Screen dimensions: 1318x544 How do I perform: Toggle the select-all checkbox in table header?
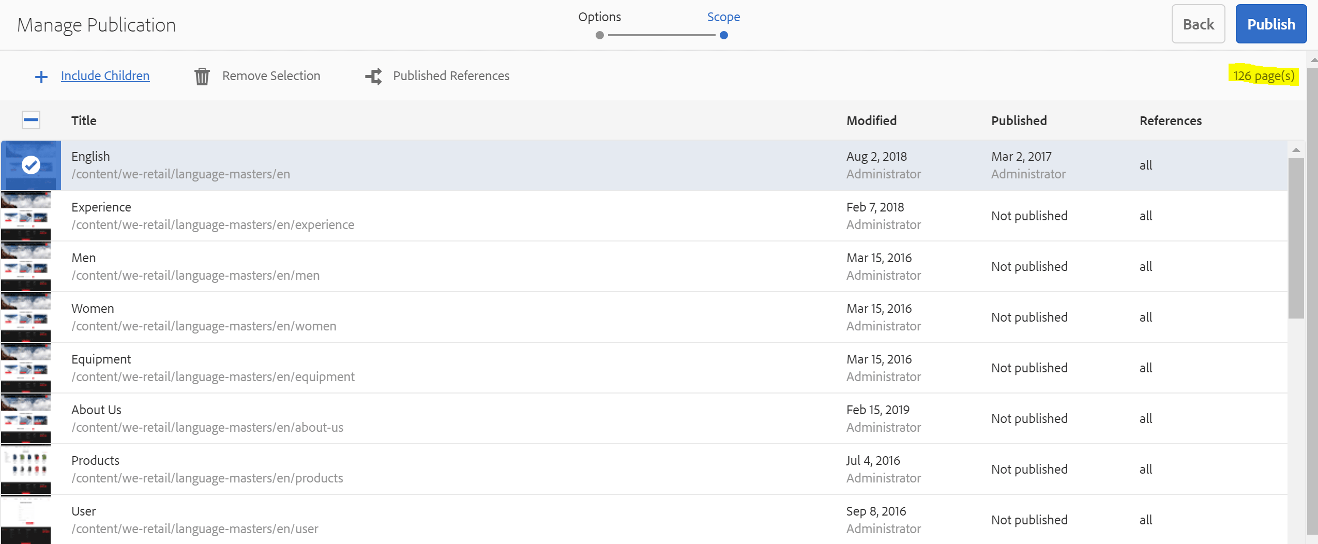click(31, 120)
